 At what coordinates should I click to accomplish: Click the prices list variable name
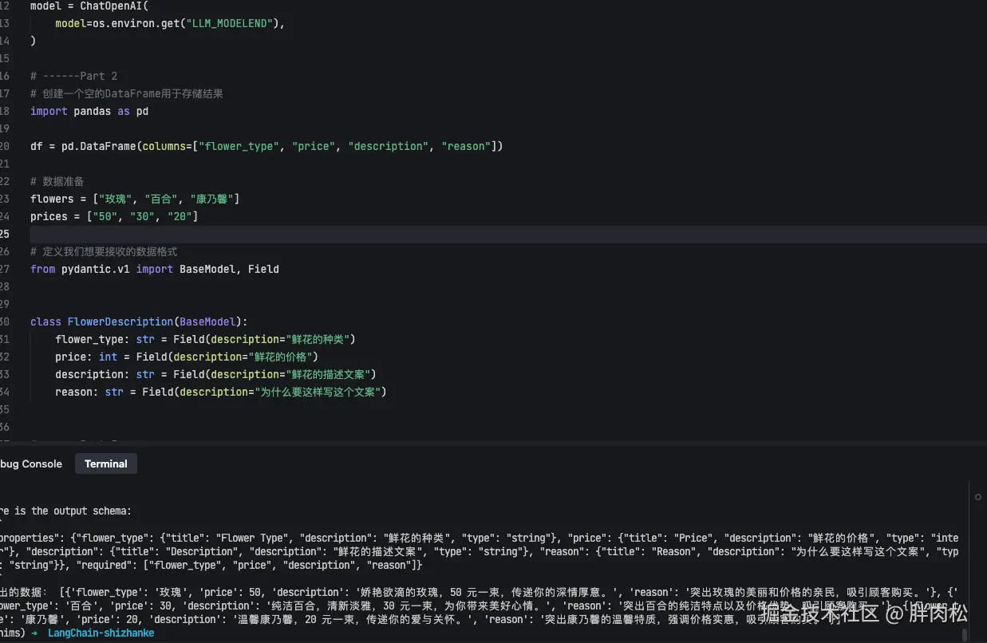pos(49,216)
